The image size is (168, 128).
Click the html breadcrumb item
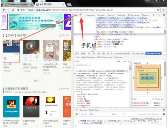tap(77, 53)
